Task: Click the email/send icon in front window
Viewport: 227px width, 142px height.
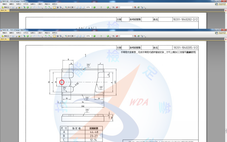Action: click(x=19, y=36)
